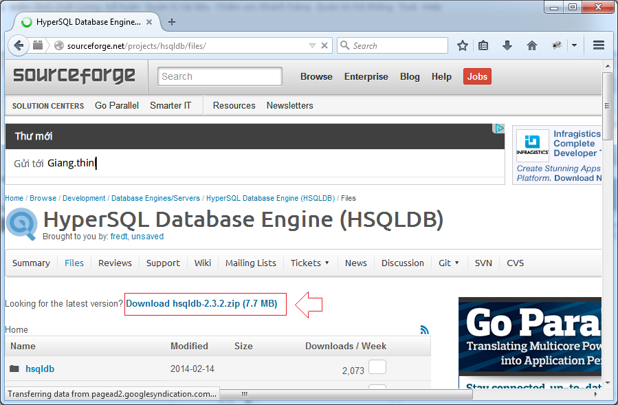Click the red Jobs button

(477, 76)
